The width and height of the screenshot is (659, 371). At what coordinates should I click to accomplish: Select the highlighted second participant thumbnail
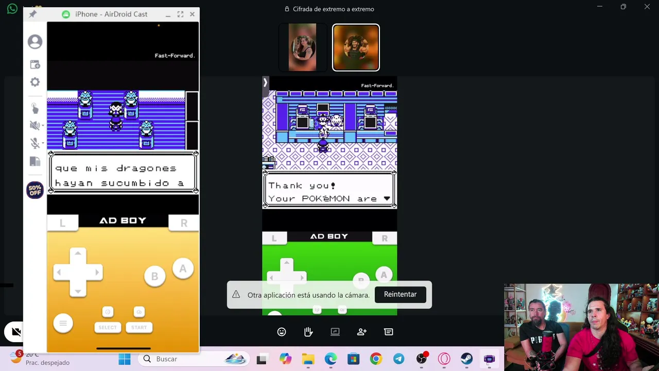[x=356, y=47]
